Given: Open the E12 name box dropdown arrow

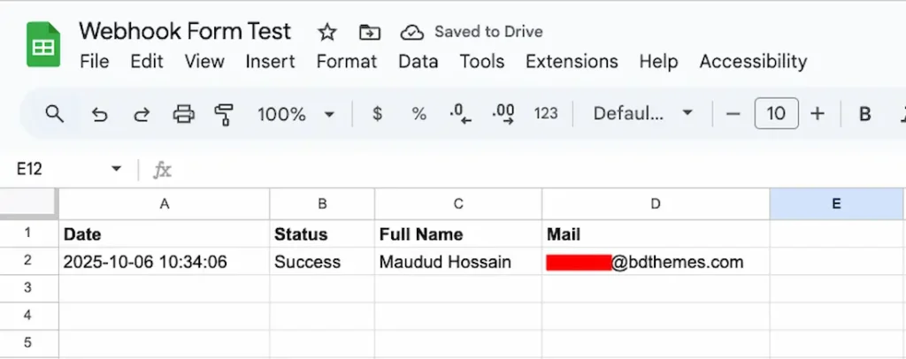Looking at the screenshot, I should tap(116, 169).
